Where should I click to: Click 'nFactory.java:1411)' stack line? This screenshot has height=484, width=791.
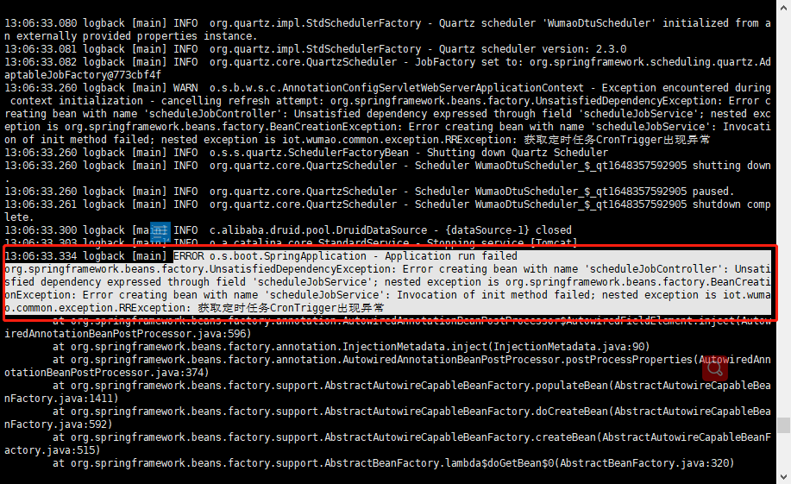61,399
